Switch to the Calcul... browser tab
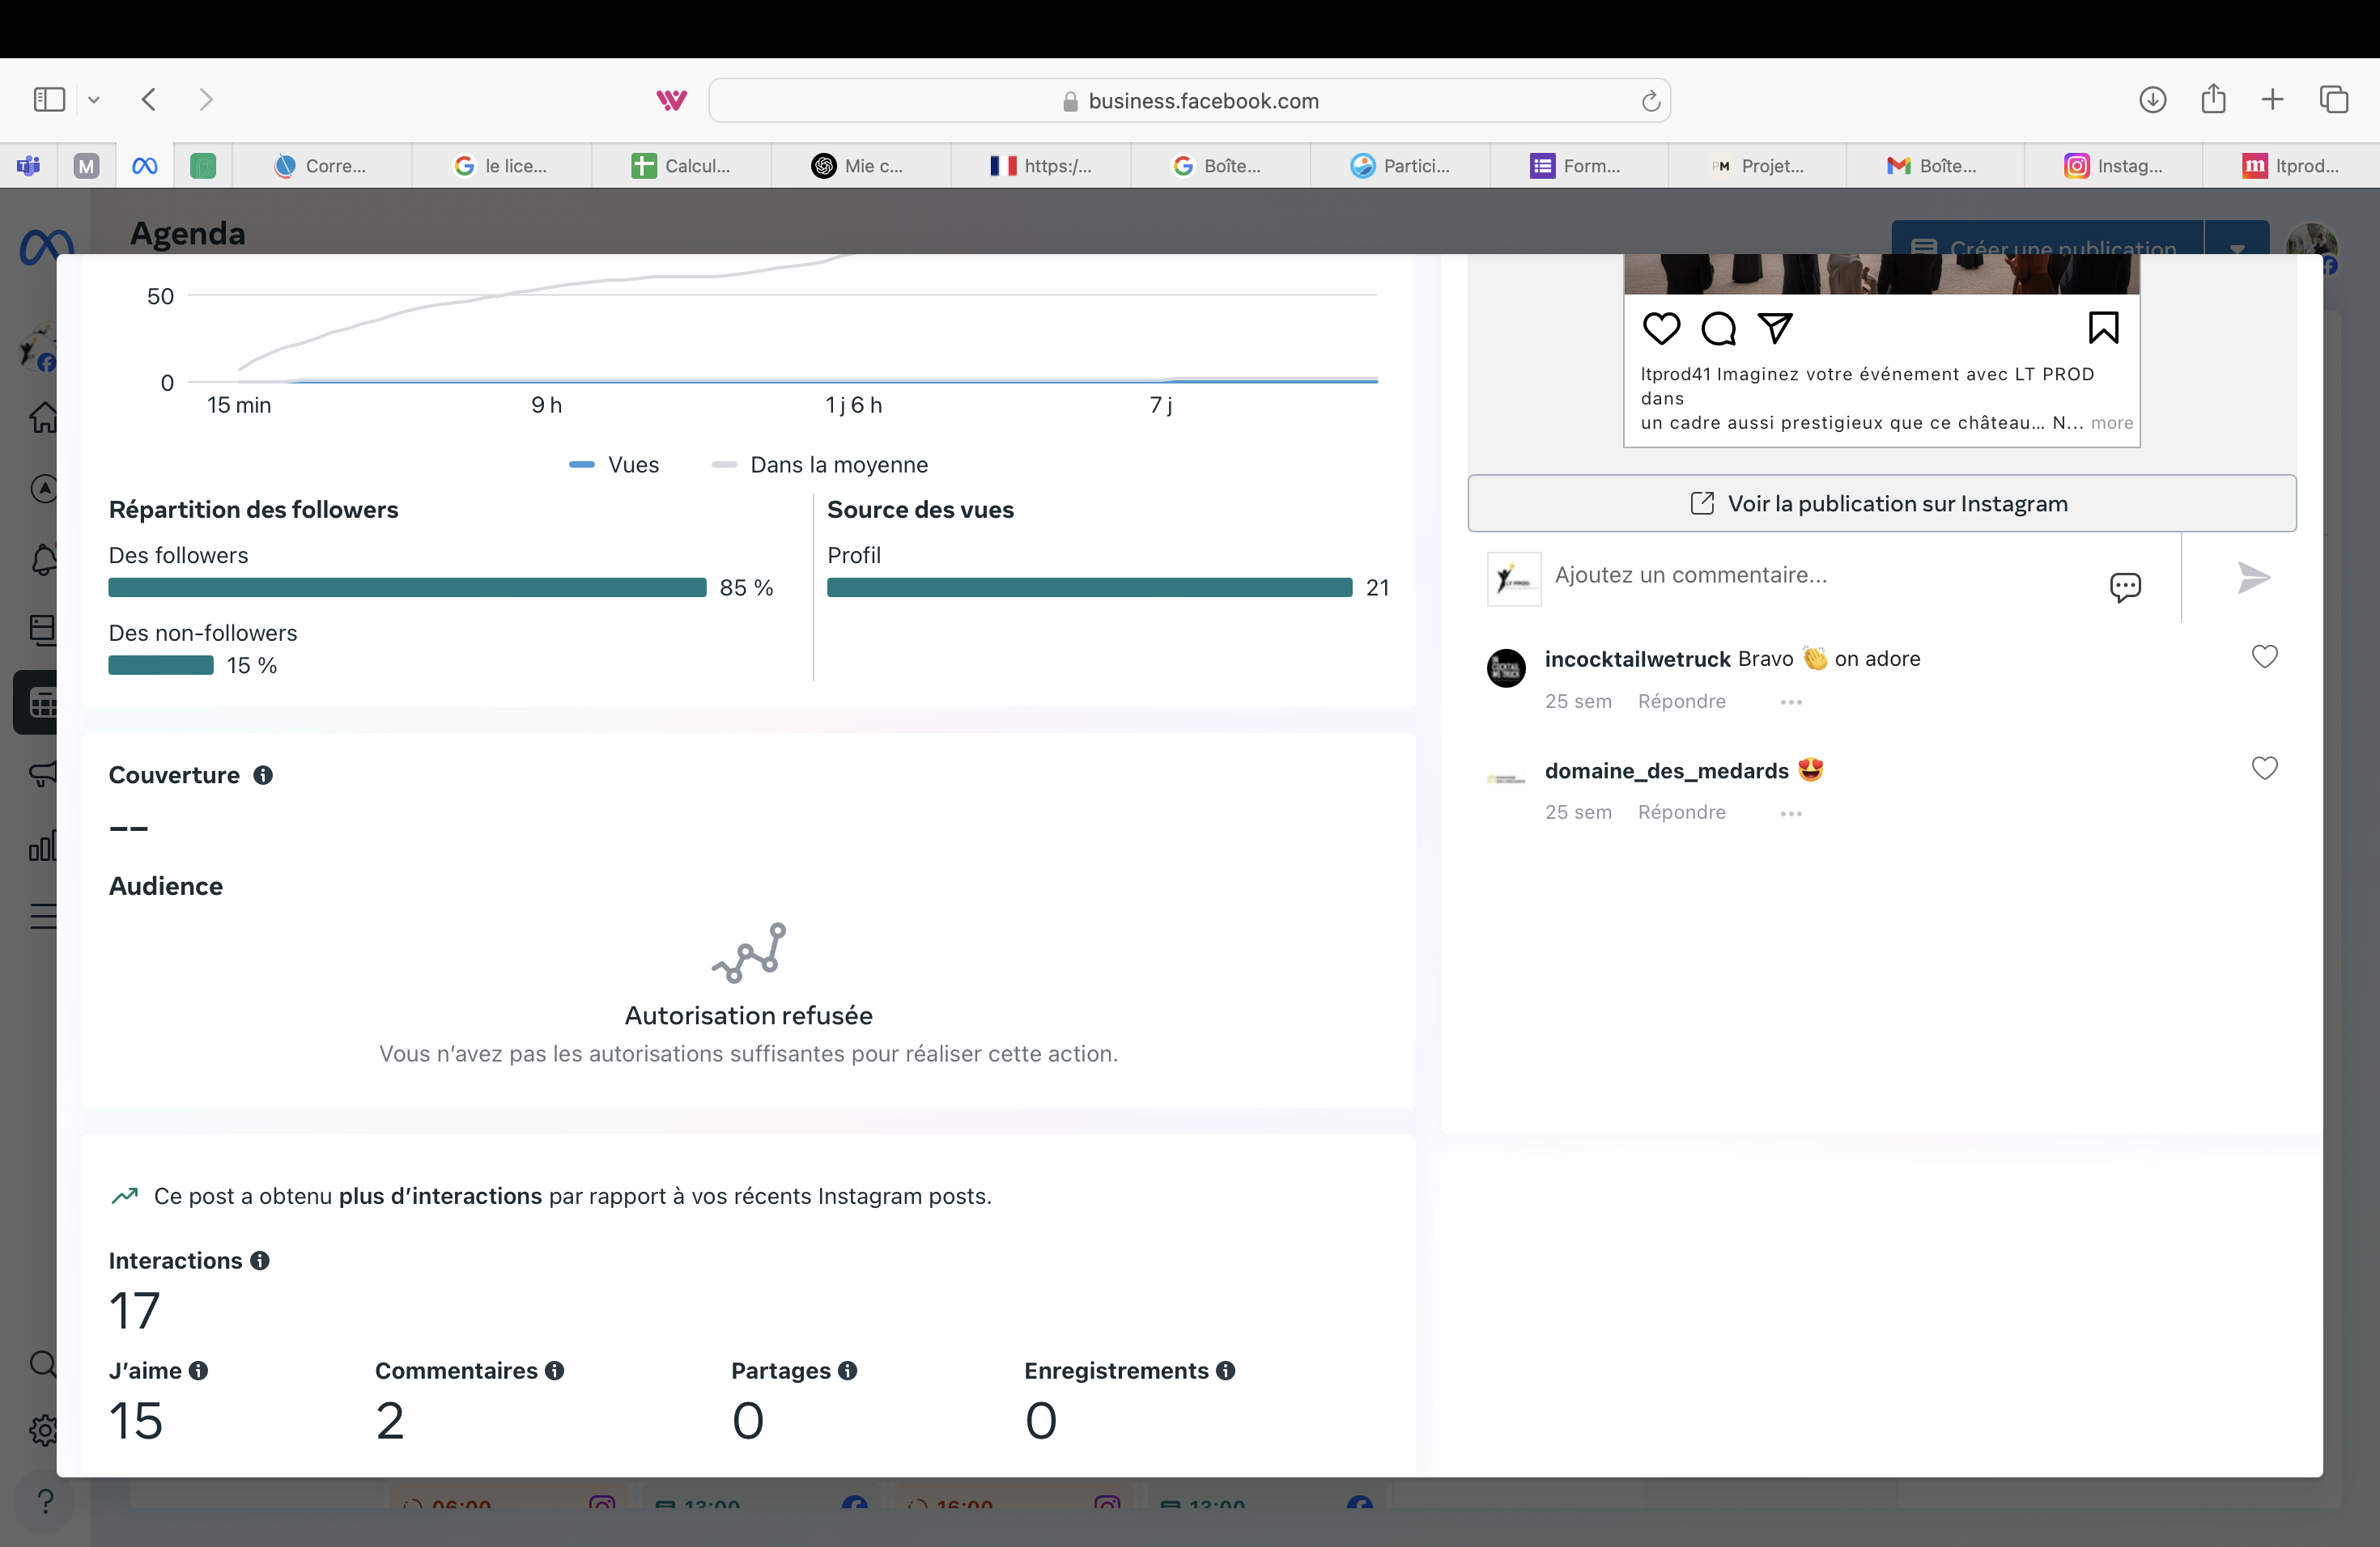2380x1547 pixels. coord(681,166)
